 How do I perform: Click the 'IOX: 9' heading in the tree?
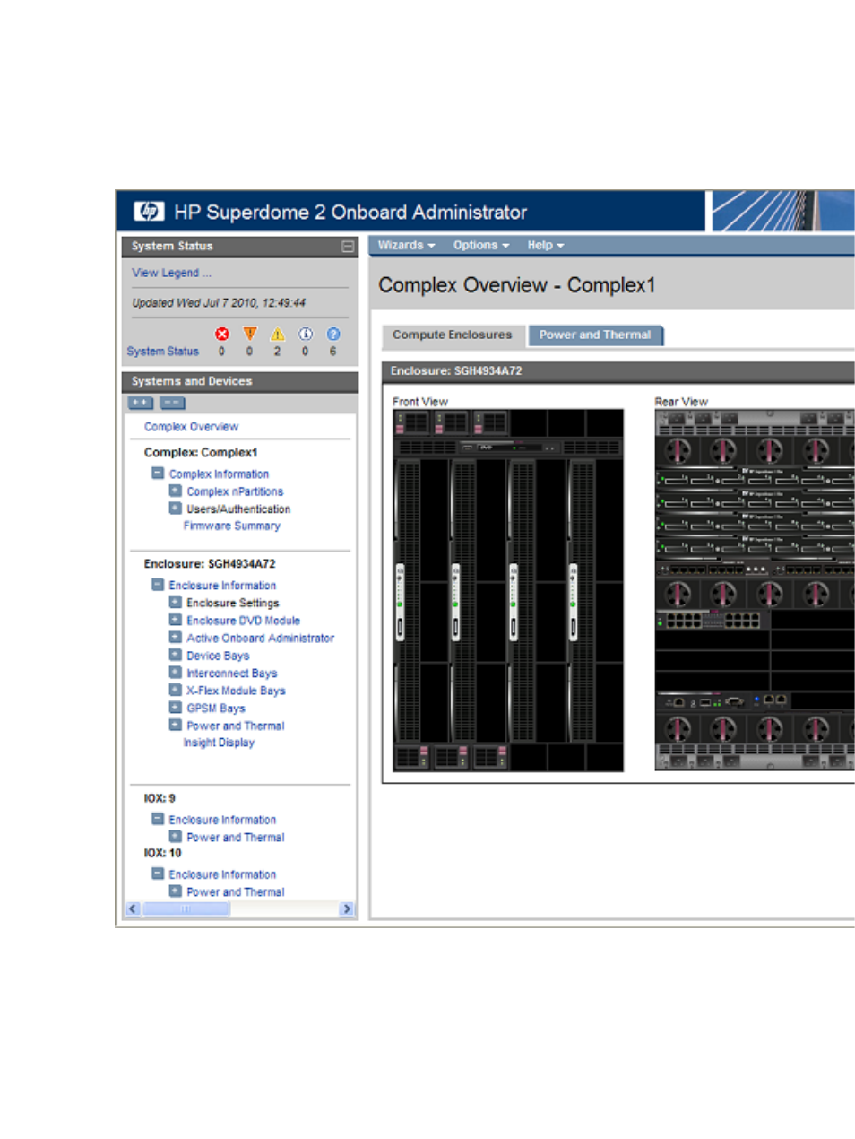160,798
